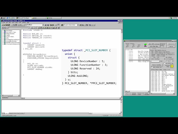Switch to the pcitree folder taskbar button

point(39,18)
